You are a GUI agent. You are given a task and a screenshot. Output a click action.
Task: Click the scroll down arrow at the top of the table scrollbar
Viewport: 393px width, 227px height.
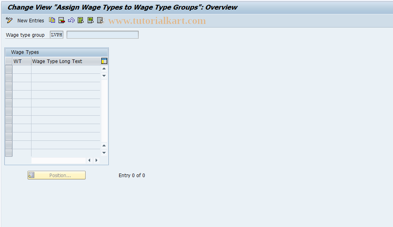104,76
